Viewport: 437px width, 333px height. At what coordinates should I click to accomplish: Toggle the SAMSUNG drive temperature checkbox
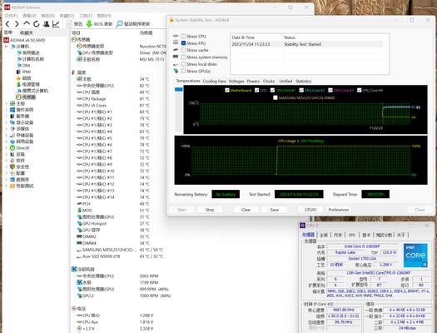276,97
